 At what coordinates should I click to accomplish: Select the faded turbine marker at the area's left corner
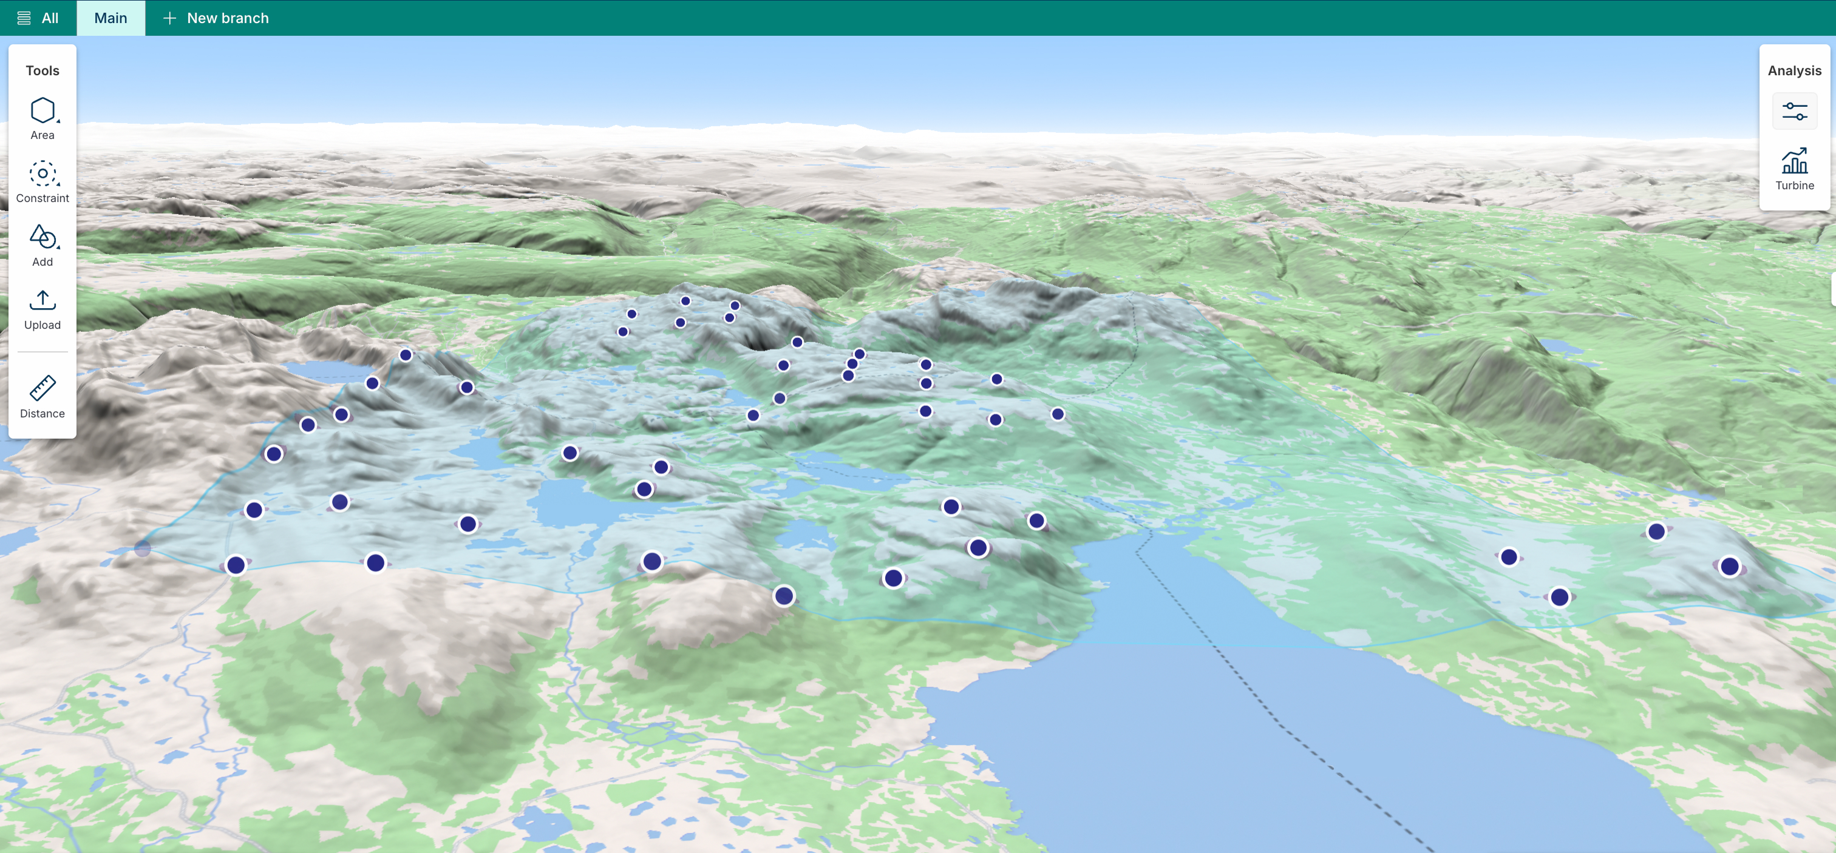[143, 548]
